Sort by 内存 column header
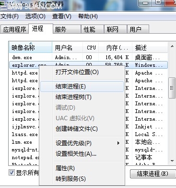176x188 pixels. click(116, 48)
